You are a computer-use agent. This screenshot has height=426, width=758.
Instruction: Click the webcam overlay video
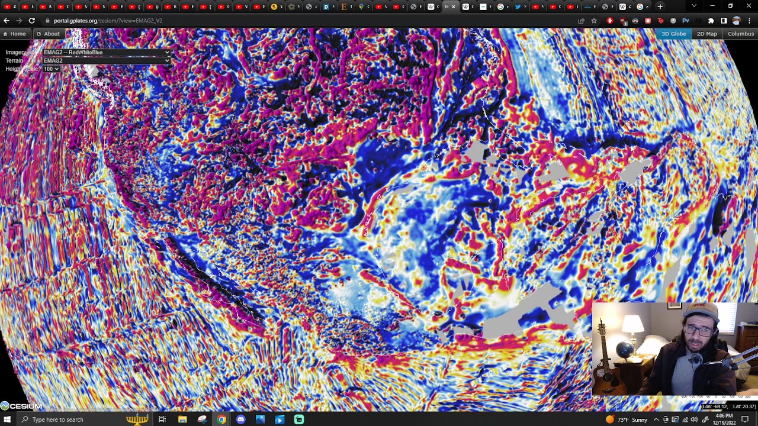point(675,348)
